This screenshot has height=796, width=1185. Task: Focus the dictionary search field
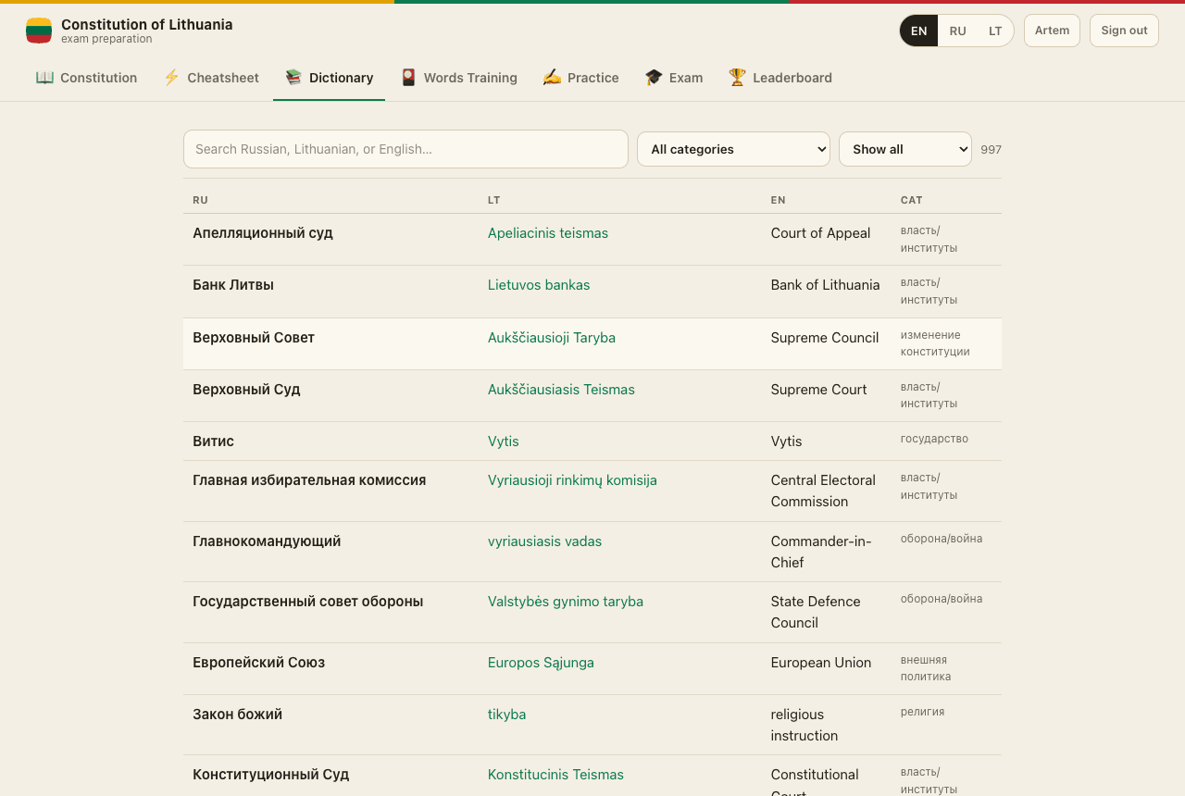[405, 149]
